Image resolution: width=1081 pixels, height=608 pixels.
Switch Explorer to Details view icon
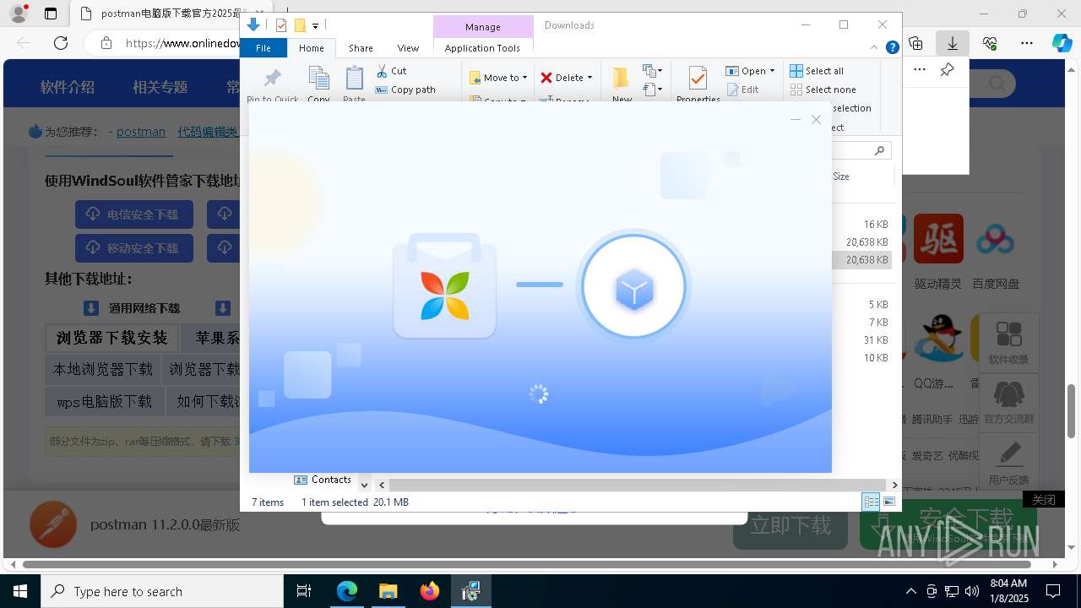tap(871, 502)
